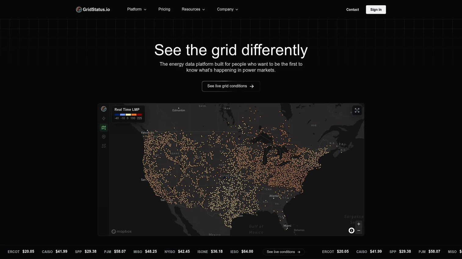Select the green map view icon
This screenshot has width=462, height=259.
104,128
